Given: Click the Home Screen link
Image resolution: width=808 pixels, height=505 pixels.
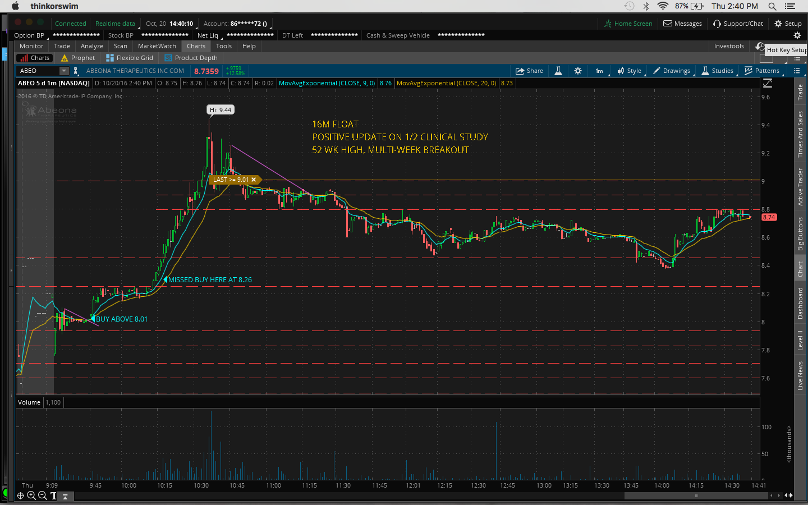Looking at the screenshot, I should [628, 24].
